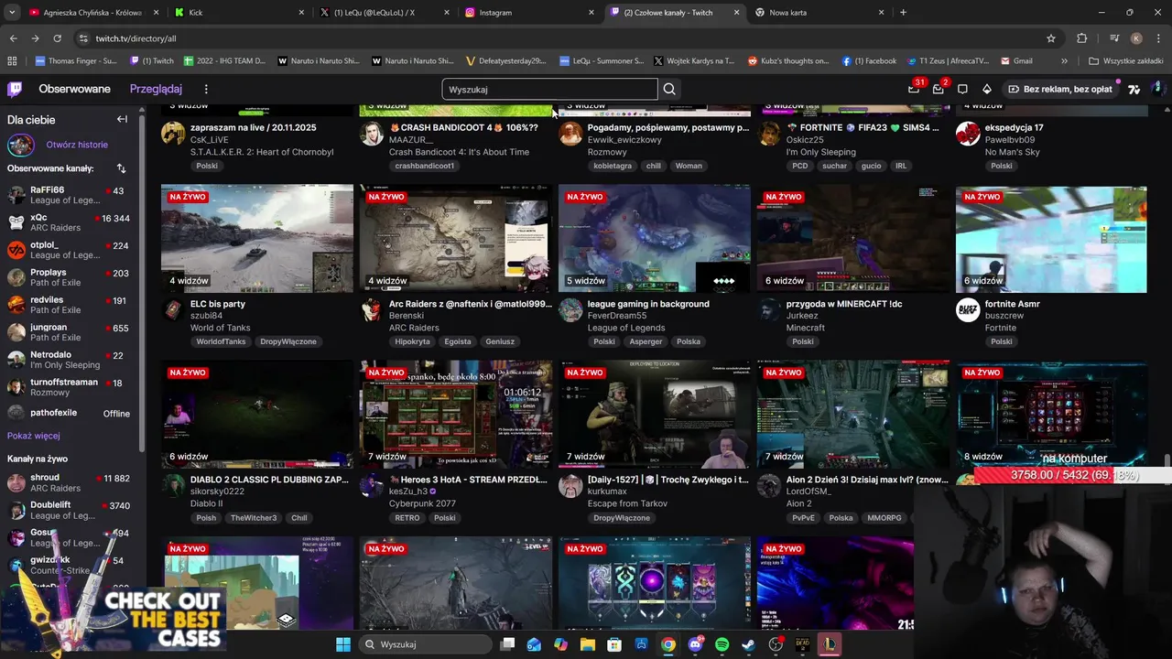Open Csk_LiVE channel avatar

pos(173,134)
